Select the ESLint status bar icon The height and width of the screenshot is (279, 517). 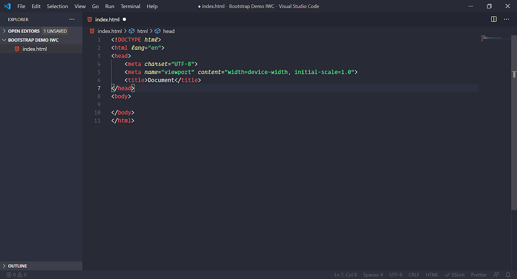point(455,275)
